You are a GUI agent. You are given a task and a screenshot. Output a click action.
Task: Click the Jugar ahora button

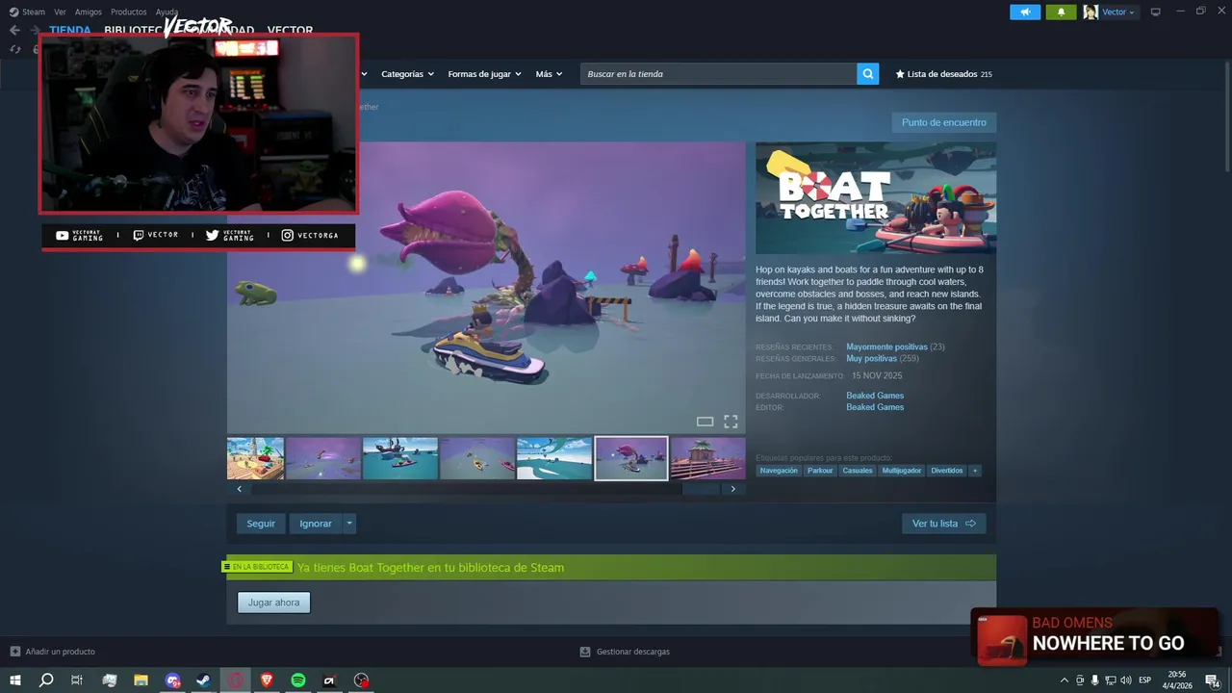tap(273, 603)
